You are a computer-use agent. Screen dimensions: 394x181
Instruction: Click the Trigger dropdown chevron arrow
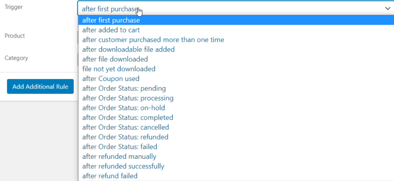[x=388, y=8]
